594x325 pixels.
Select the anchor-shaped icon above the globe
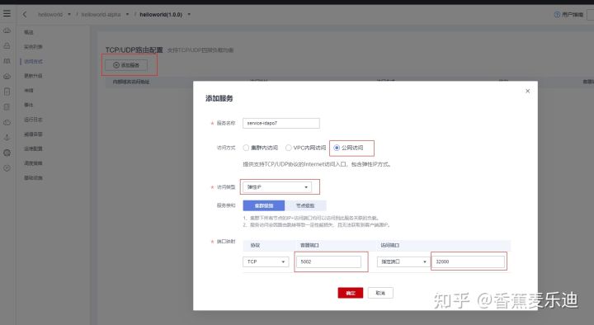(7, 138)
